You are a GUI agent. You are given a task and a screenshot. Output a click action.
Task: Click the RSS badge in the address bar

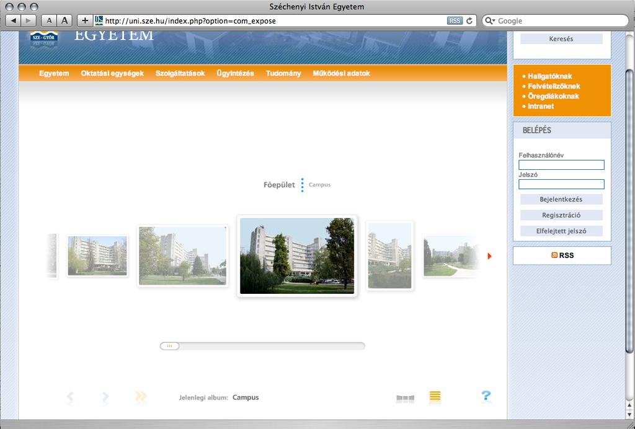455,20
